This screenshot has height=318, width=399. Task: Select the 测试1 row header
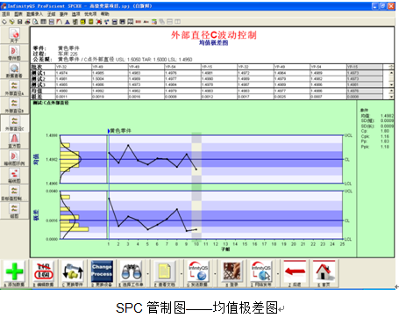43,73
